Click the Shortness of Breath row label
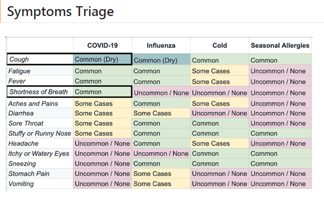This screenshot has height=199, width=324. click(40, 92)
